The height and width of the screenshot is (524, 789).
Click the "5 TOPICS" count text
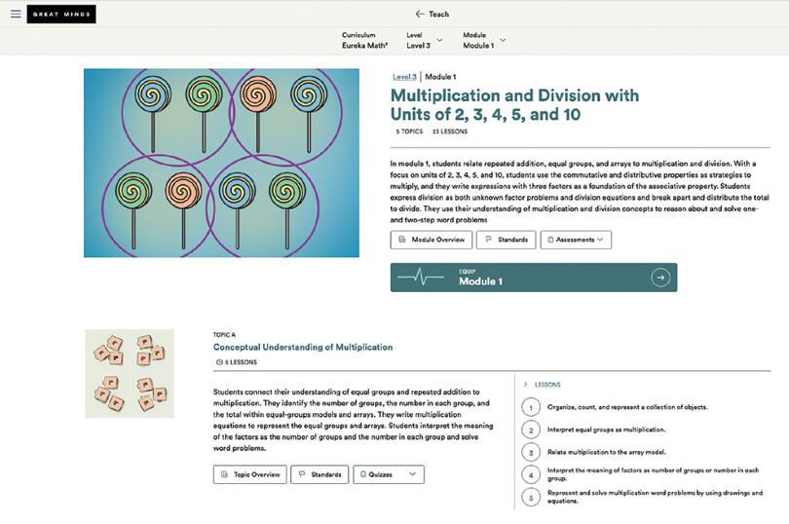click(x=409, y=131)
